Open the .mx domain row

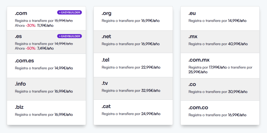point(193,37)
